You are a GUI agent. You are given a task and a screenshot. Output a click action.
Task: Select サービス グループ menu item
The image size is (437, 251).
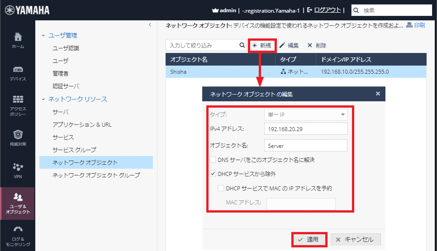74,150
